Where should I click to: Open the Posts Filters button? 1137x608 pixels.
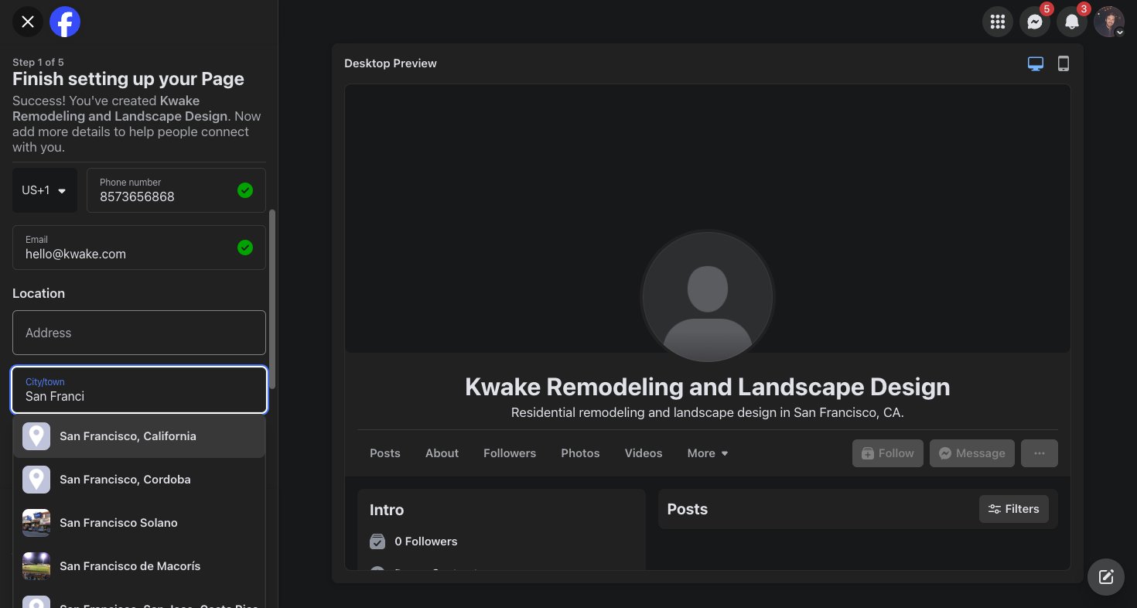[x=1014, y=509]
